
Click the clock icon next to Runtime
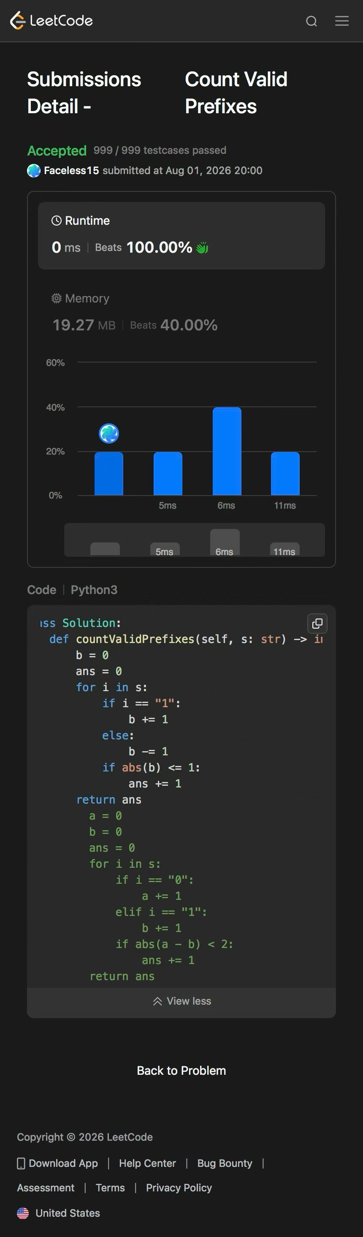tap(57, 221)
